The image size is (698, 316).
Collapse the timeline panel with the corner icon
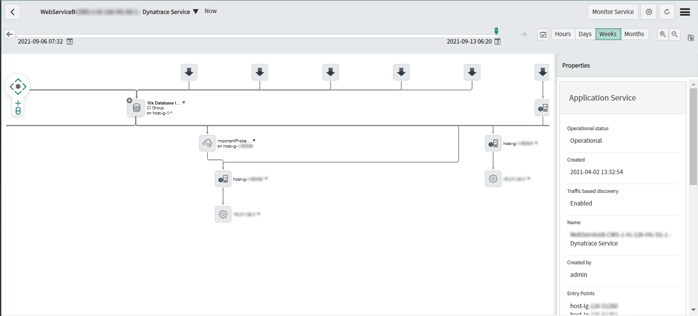tap(691, 38)
